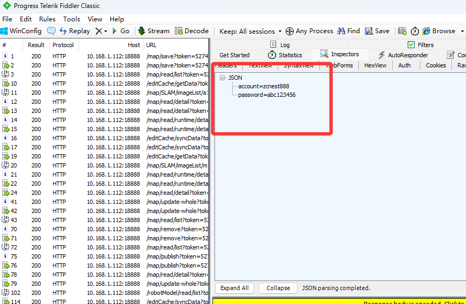The image size is (466, 304).
Task: Click the Any Process target icon
Action: coord(289,31)
